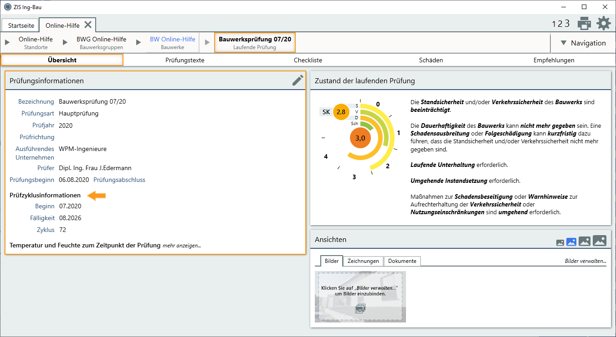
Task: Switch to the largest image size view
Action: tap(600, 241)
